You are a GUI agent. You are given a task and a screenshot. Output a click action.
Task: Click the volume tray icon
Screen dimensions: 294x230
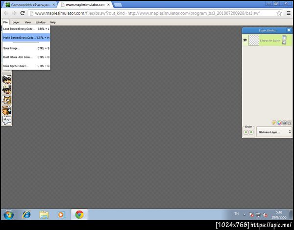click(x=265, y=215)
